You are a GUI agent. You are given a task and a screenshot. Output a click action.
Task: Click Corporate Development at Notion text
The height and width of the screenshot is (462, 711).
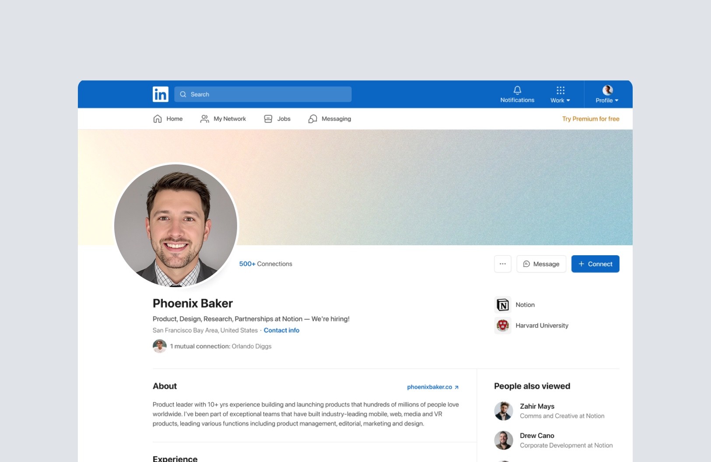(x=566, y=445)
